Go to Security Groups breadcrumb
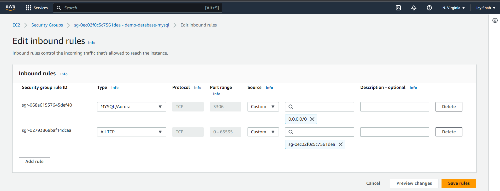This screenshot has height=191, width=500. pos(47,25)
